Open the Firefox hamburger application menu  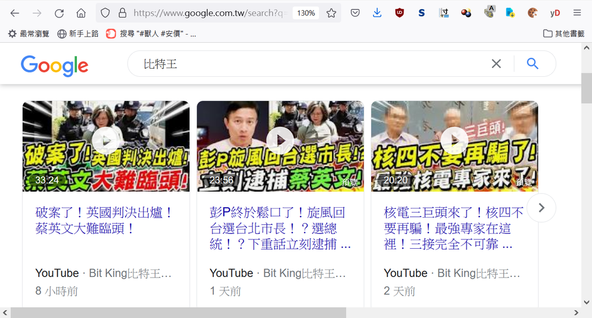tap(577, 13)
